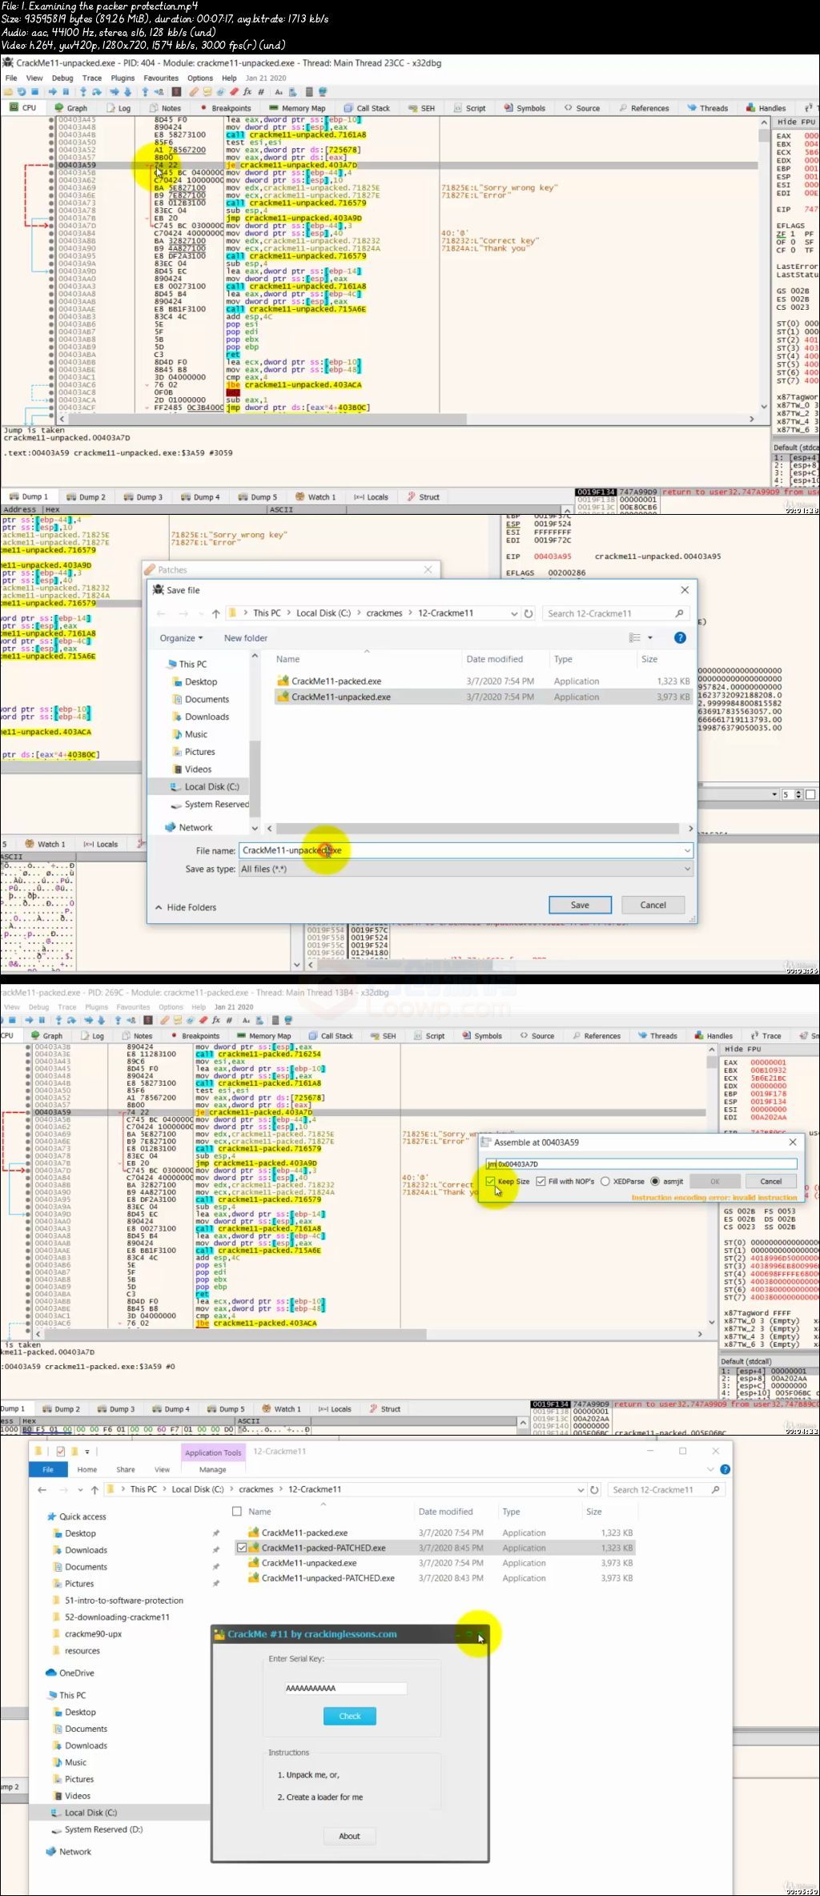Viewport: 820px width, 1896px height.
Task: Toggle Keep Size checkbox in Assemble dialog
Action: coord(490,1181)
